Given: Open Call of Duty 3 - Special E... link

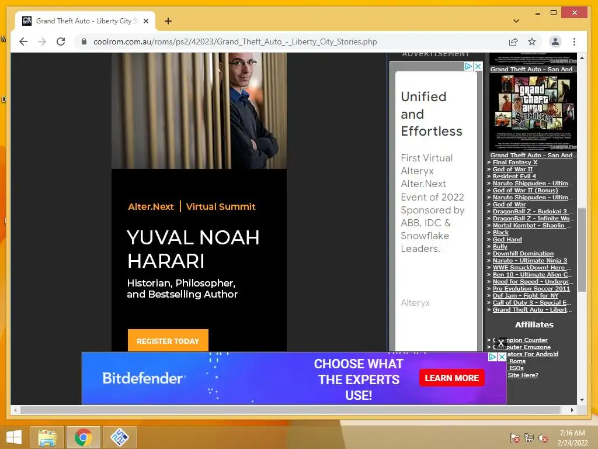Looking at the screenshot, I should [x=532, y=302].
